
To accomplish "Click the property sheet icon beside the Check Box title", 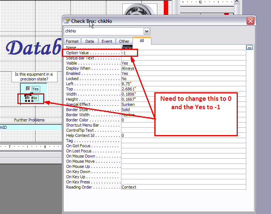I will coord(67,21).
